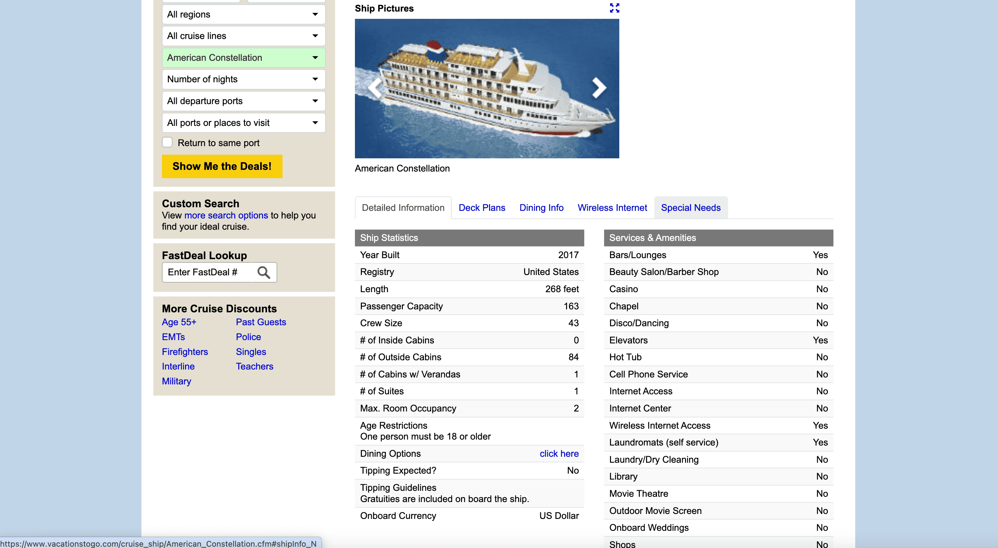
Task: Expand the All departure ports dropdown
Action: [x=243, y=101]
